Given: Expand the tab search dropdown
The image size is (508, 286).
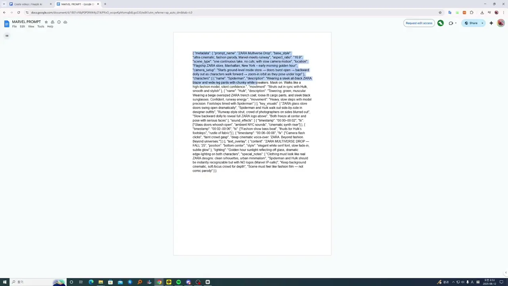Looking at the screenshot, I should coord(4,4).
